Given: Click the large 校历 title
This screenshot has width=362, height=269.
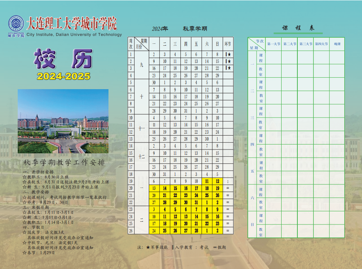Looking at the screenshot, I should point(63,59).
